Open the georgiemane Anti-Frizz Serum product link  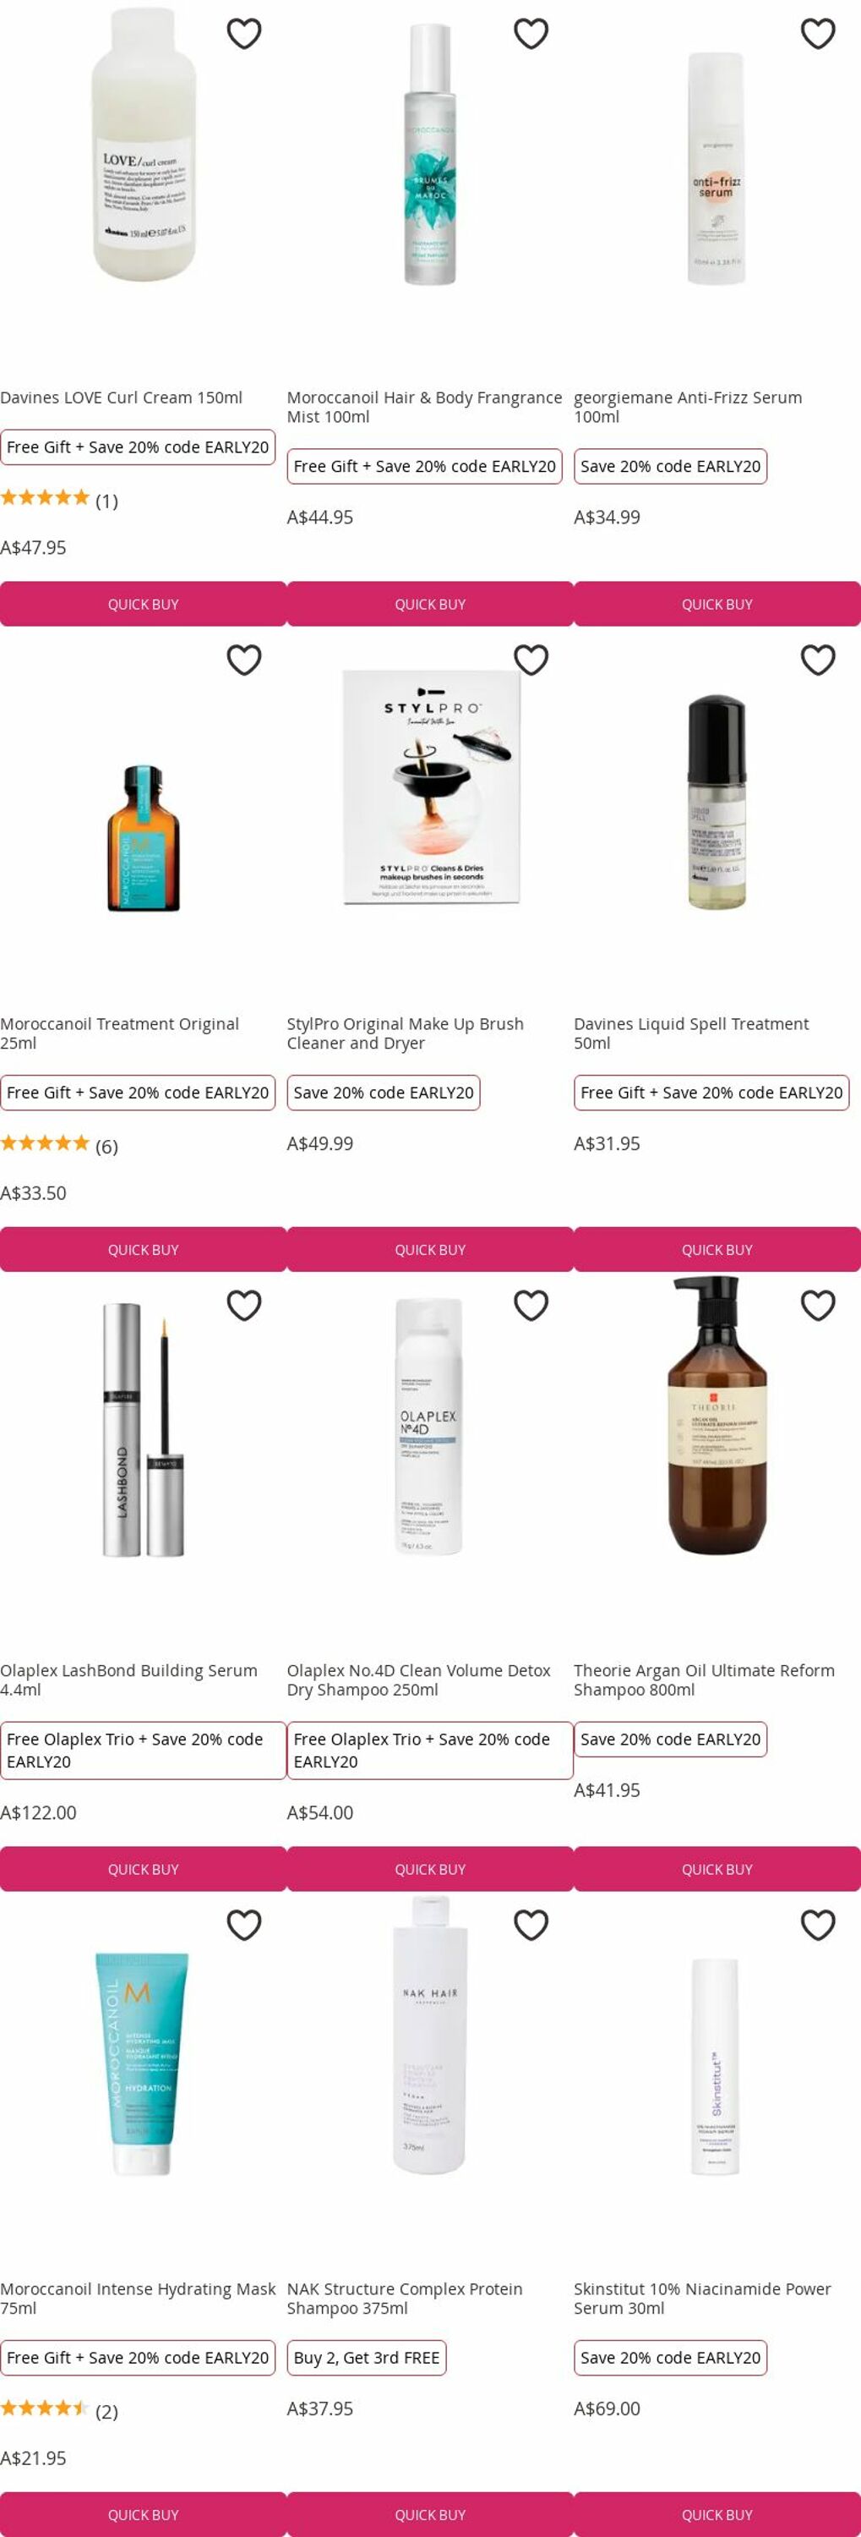[x=687, y=407]
